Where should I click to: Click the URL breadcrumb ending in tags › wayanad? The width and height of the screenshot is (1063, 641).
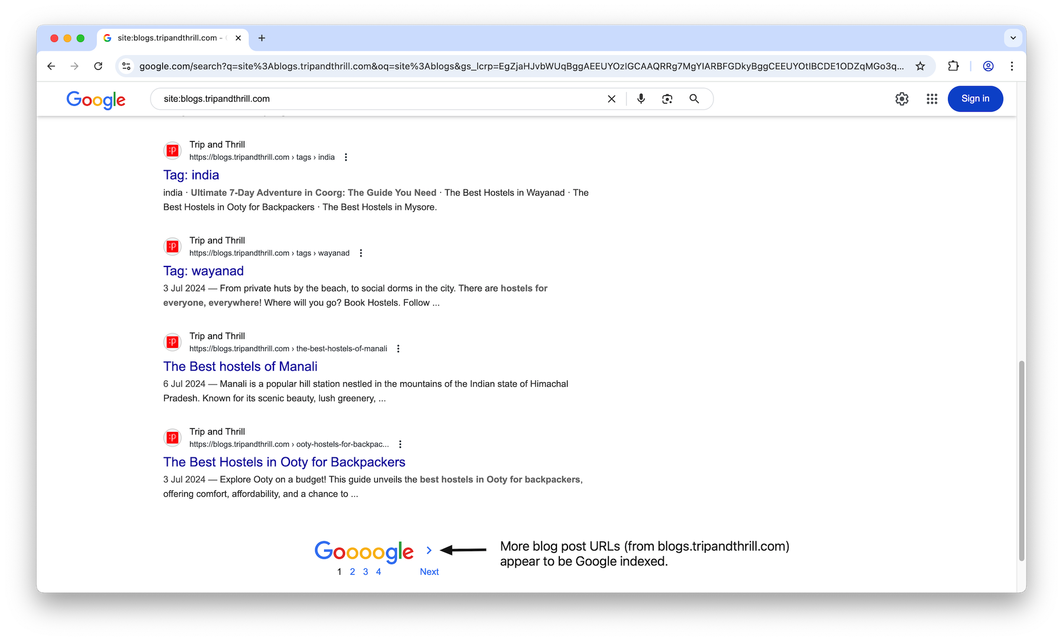click(x=269, y=253)
